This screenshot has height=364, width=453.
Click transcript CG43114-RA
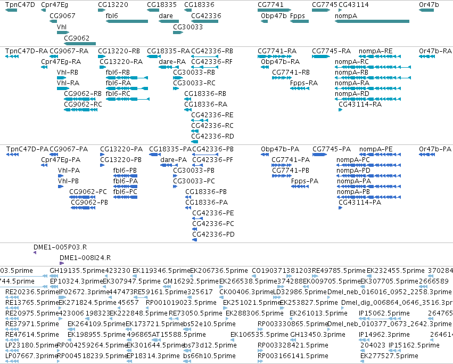360,104
